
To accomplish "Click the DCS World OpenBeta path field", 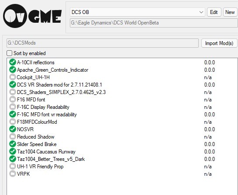I will coord(154,23).
